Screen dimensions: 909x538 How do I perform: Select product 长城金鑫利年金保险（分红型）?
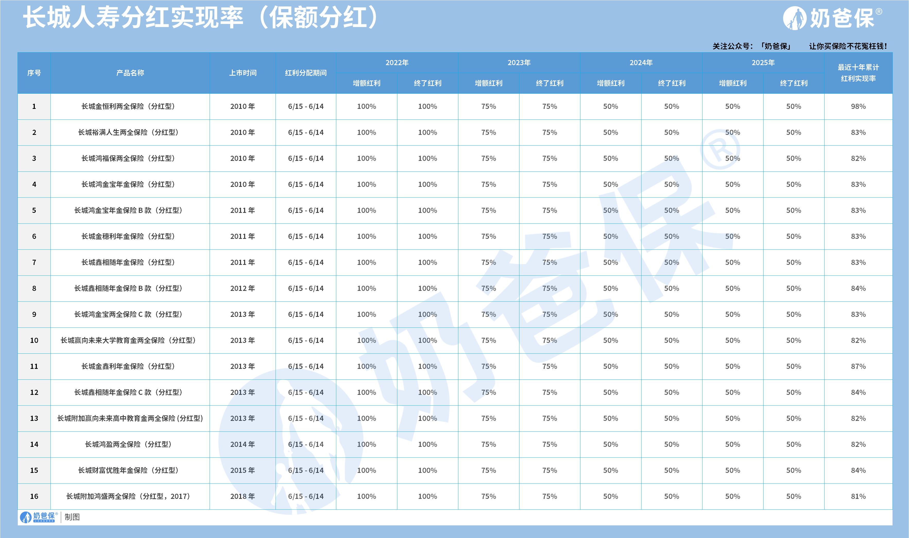click(130, 366)
